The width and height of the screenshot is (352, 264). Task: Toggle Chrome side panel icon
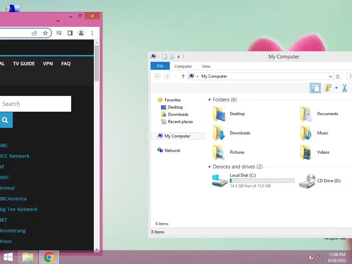click(x=70, y=33)
